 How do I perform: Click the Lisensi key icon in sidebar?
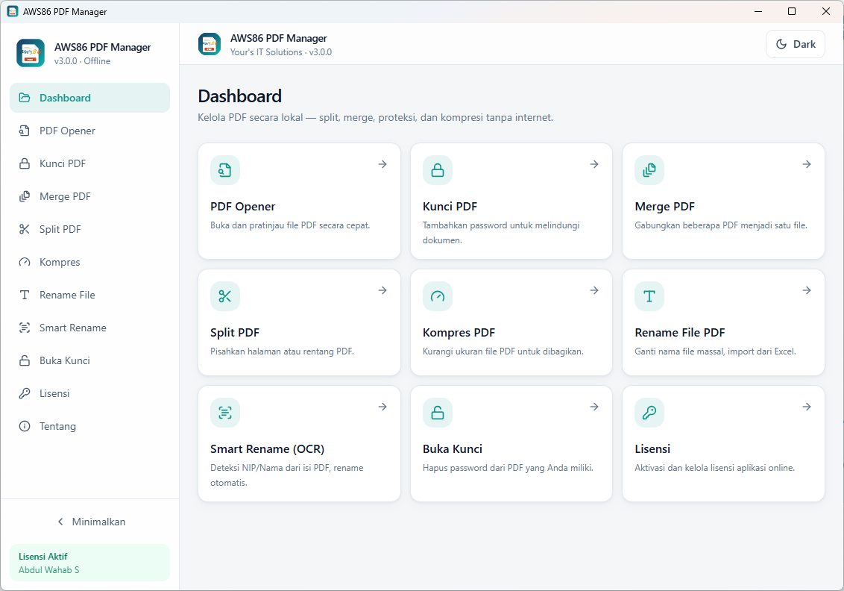(x=24, y=393)
